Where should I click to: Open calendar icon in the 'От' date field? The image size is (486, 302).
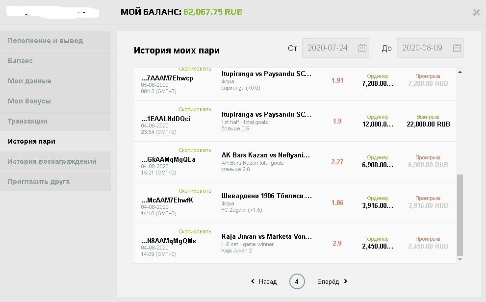tap(362, 48)
